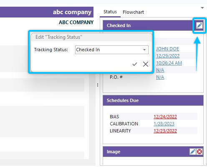Switch to the Flowchart tab
Viewport: 207px width, 167px height.
133,12
